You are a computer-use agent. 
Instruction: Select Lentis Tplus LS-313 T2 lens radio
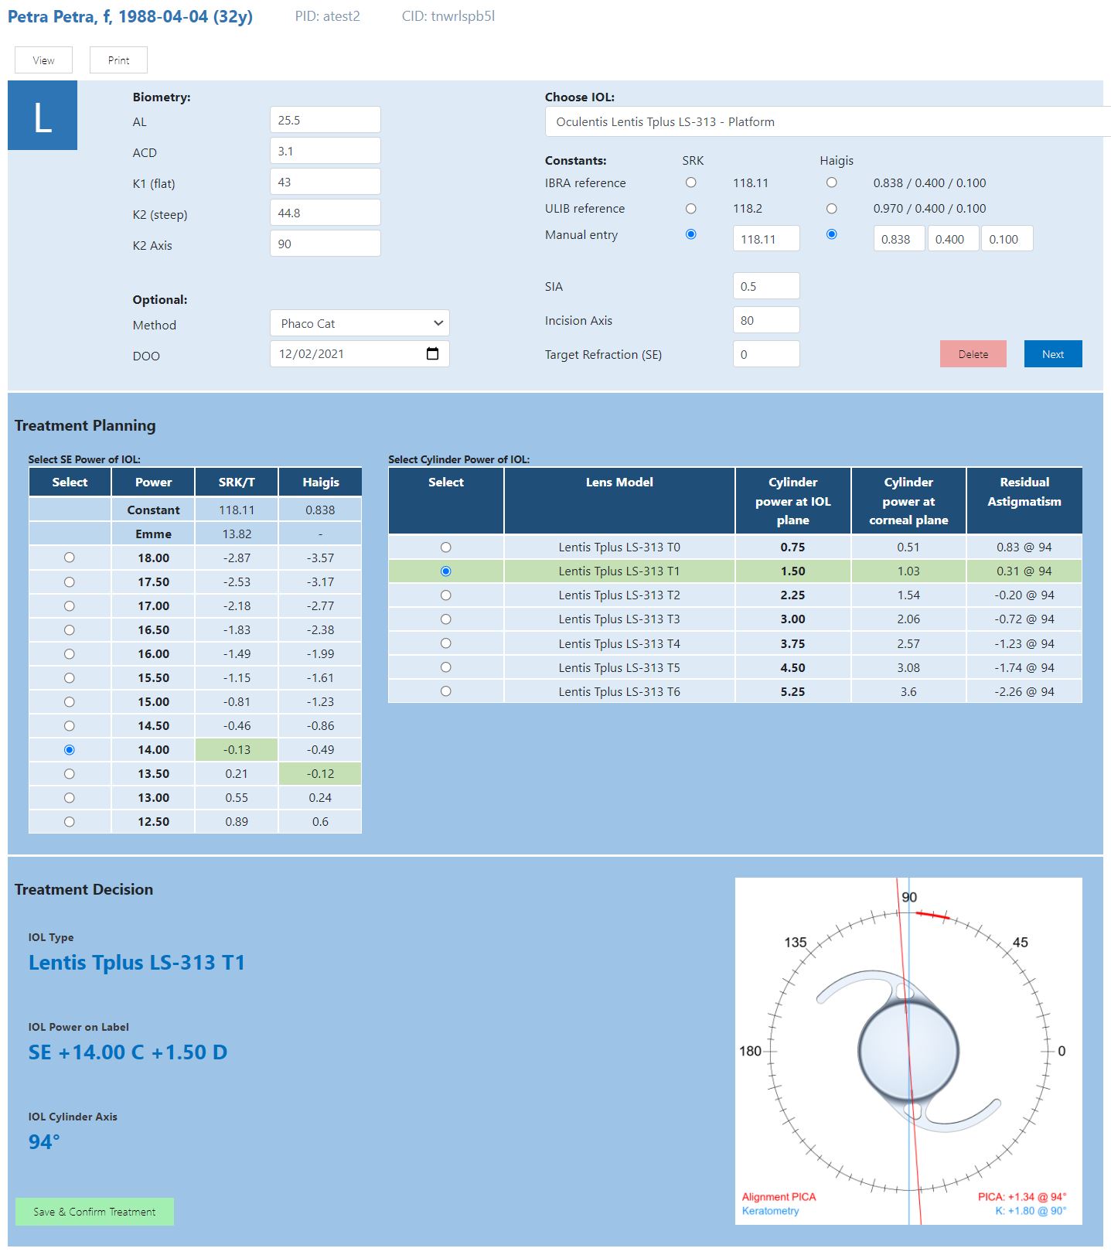pos(445,595)
